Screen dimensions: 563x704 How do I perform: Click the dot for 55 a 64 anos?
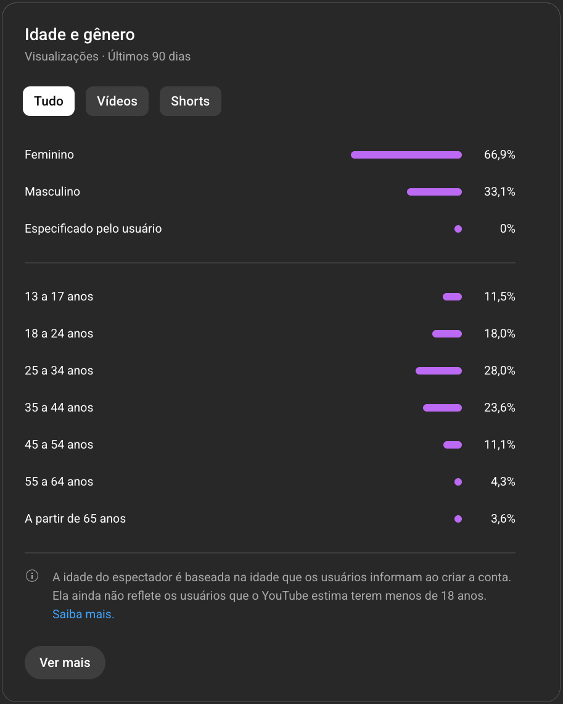[458, 482]
